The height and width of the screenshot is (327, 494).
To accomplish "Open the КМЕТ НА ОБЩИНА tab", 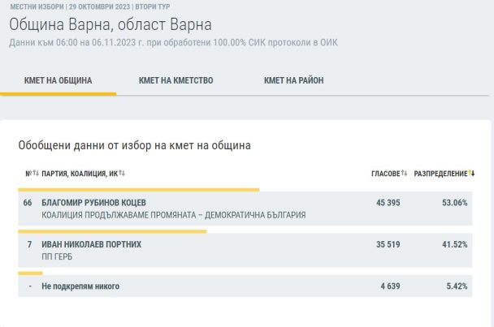I will 58,80.
